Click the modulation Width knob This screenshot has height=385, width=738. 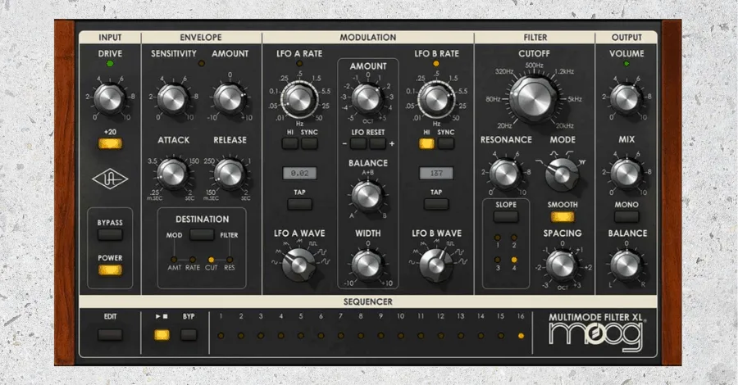[x=367, y=265]
